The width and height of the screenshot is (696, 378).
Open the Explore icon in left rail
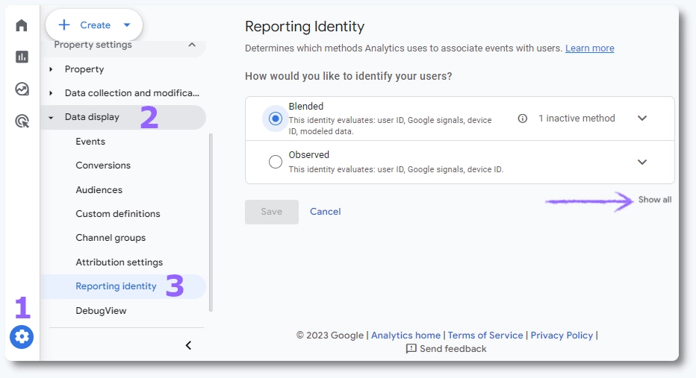tap(22, 89)
